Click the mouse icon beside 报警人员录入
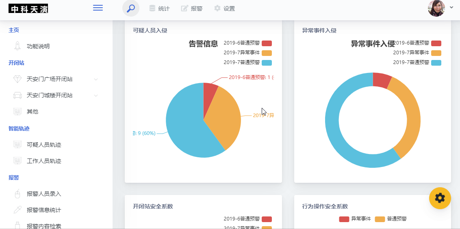This screenshot has width=460, height=229. (x=17, y=194)
